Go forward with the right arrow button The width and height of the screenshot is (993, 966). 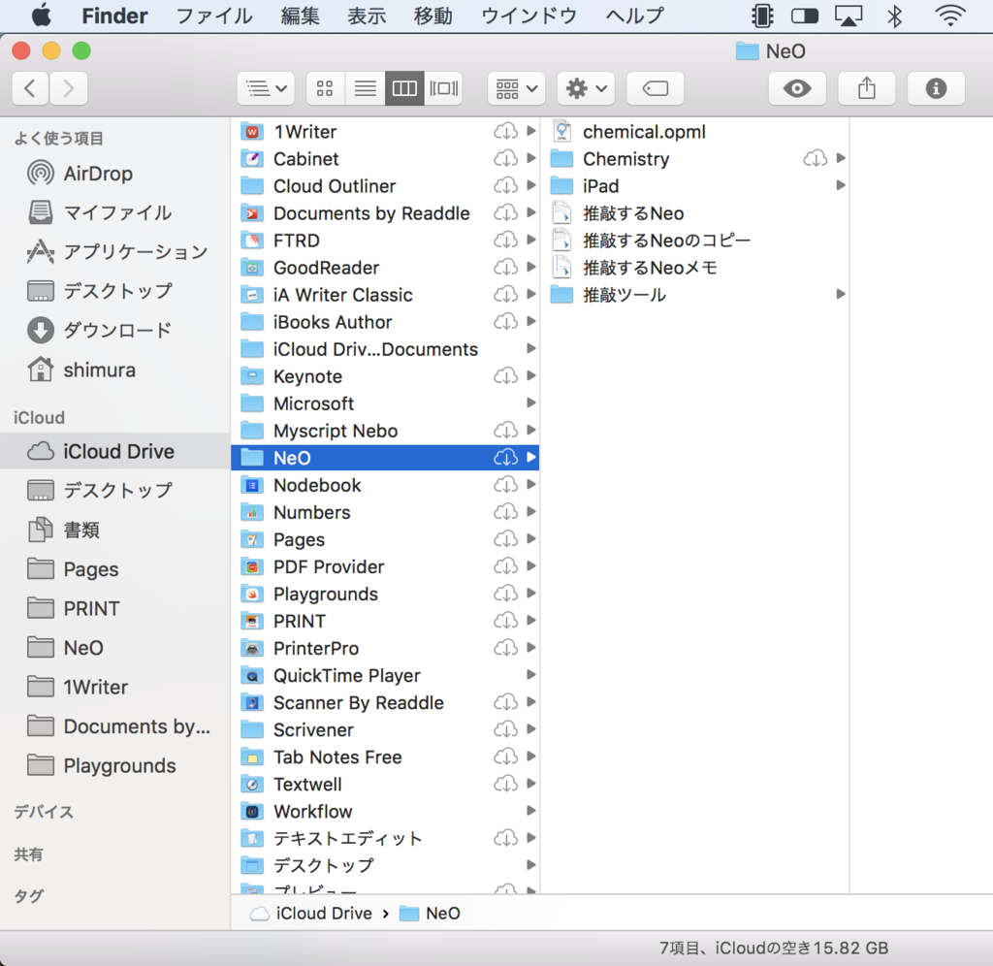(69, 88)
